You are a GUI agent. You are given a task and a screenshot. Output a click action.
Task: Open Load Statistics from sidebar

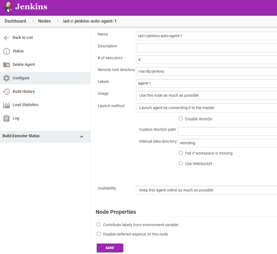click(25, 105)
